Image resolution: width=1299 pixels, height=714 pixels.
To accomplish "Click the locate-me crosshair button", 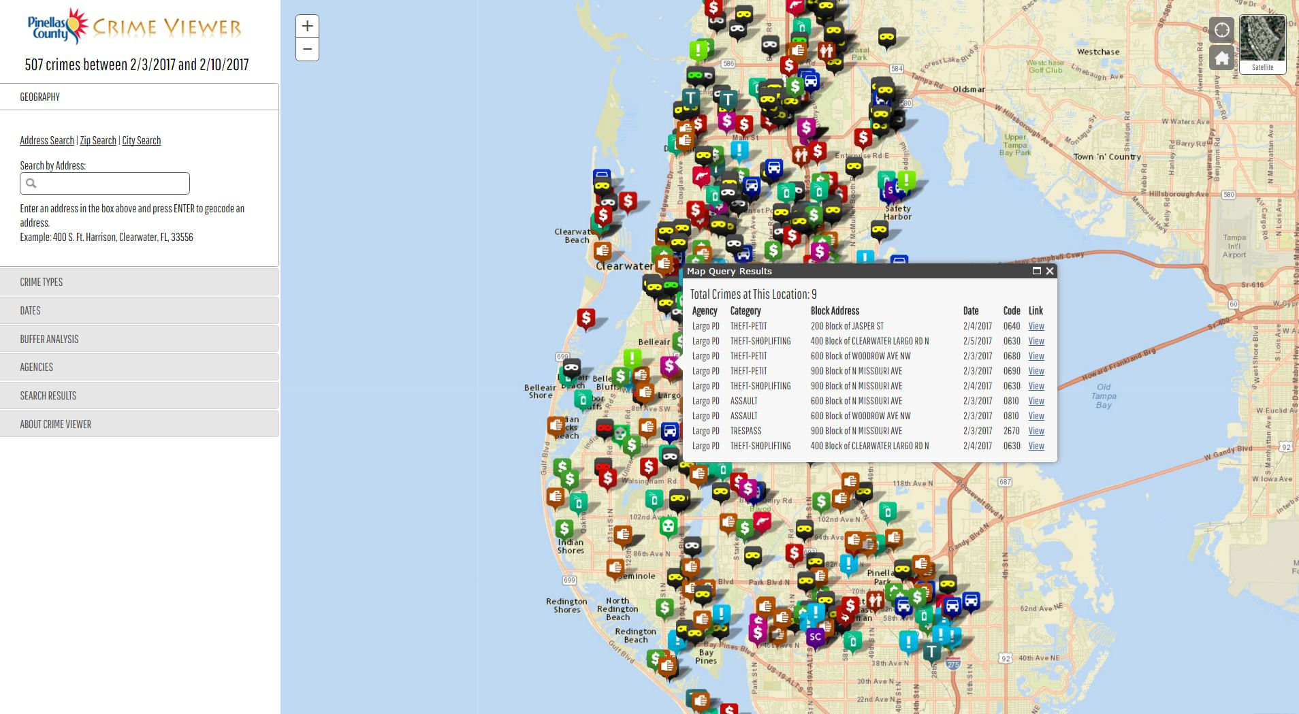I will pyautogui.click(x=1221, y=30).
